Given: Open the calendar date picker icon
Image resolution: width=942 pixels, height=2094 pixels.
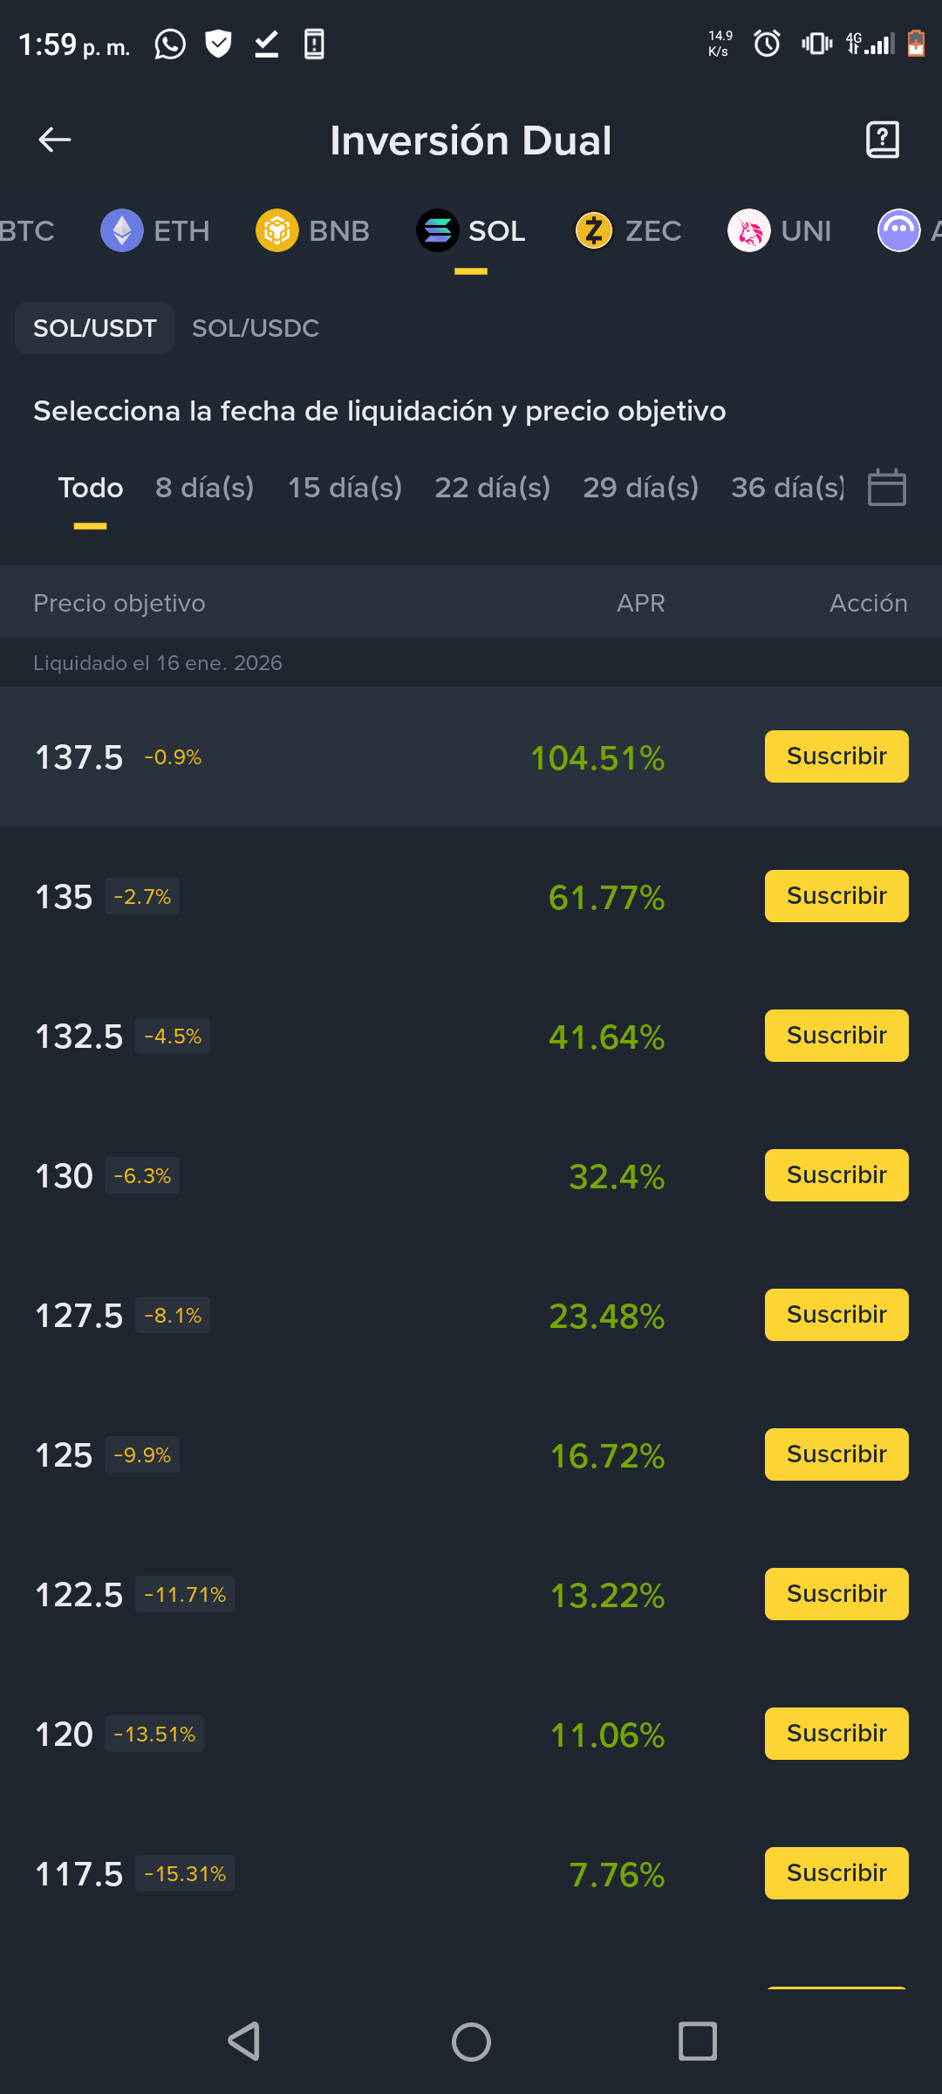Looking at the screenshot, I should (886, 487).
